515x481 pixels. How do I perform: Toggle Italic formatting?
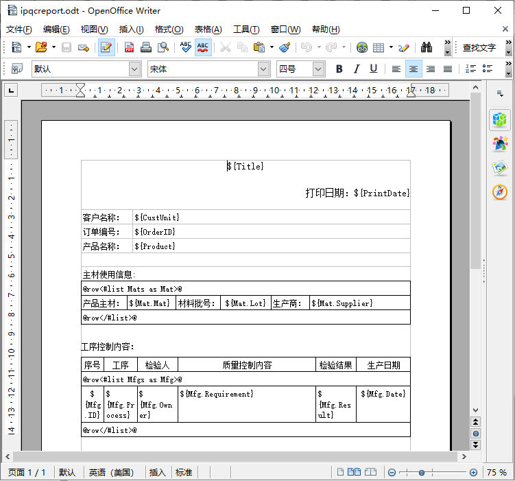(x=357, y=69)
